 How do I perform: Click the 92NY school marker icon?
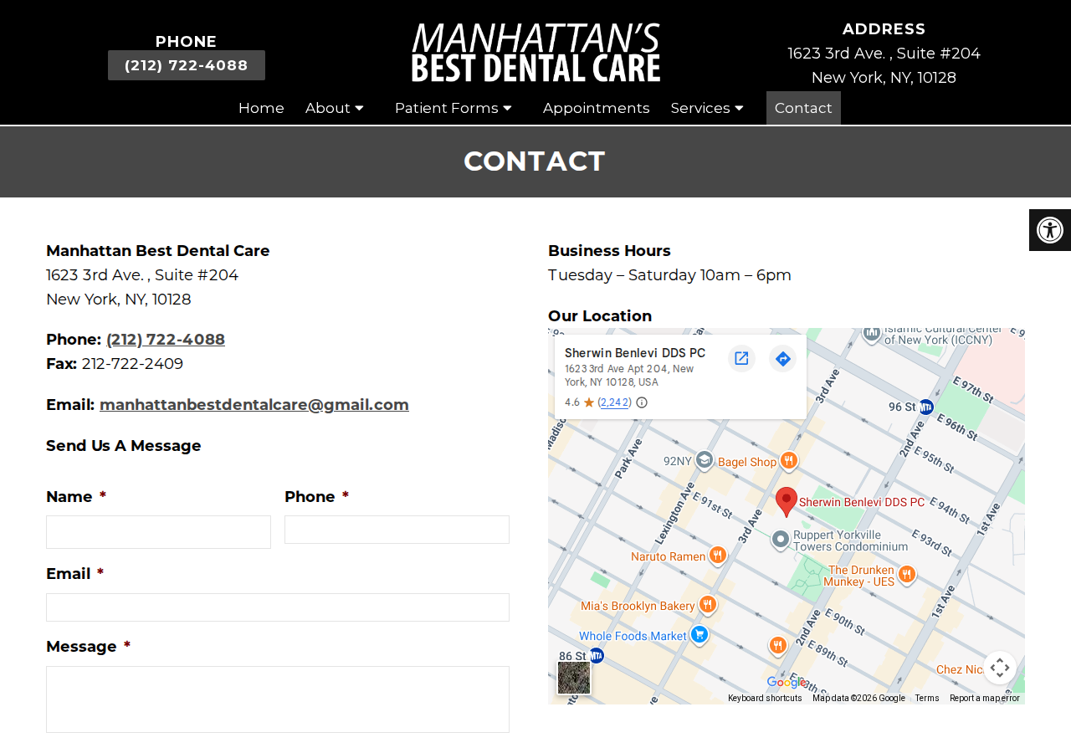pos(705,460)
